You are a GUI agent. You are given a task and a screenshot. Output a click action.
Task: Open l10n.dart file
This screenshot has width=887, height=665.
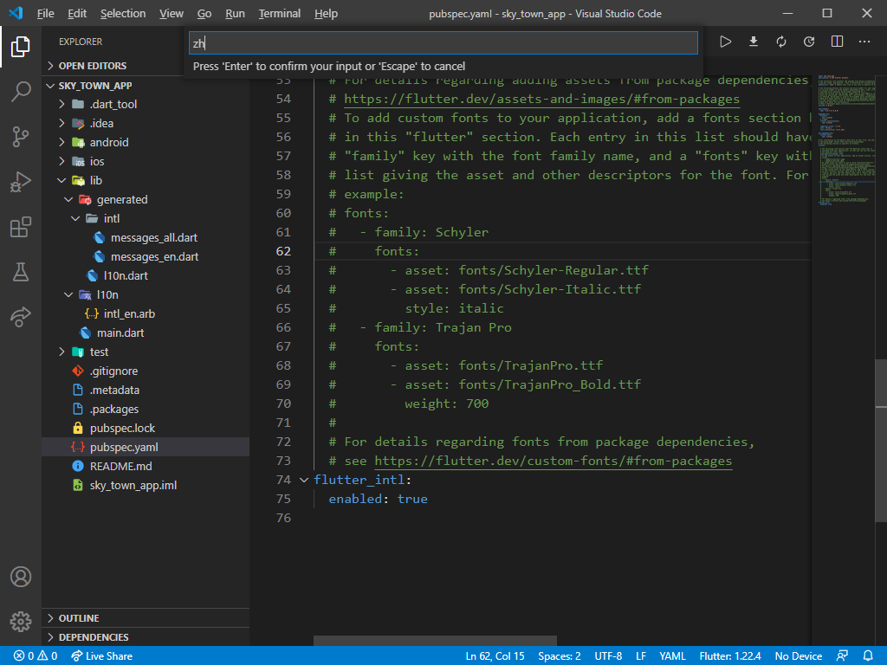point(146,276)
